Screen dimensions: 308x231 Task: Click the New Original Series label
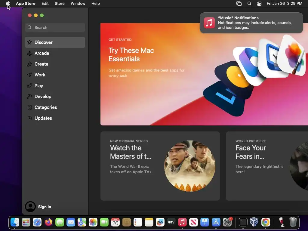[x=129, y=141]
